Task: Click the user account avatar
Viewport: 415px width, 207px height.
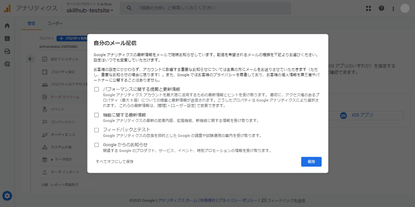Action: tap(405, 8)
